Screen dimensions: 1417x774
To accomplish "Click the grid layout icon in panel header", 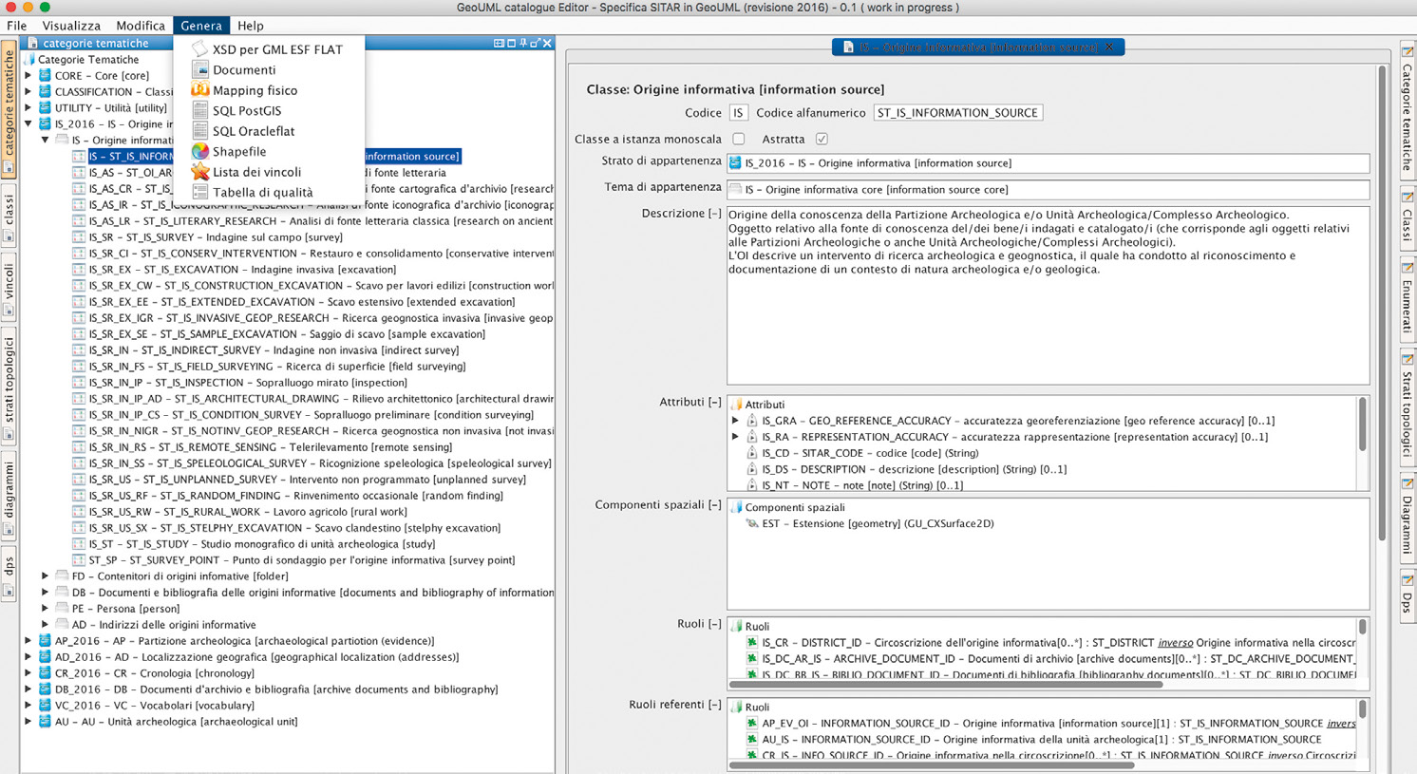I will pyautogui.click(x=499, y=43).
